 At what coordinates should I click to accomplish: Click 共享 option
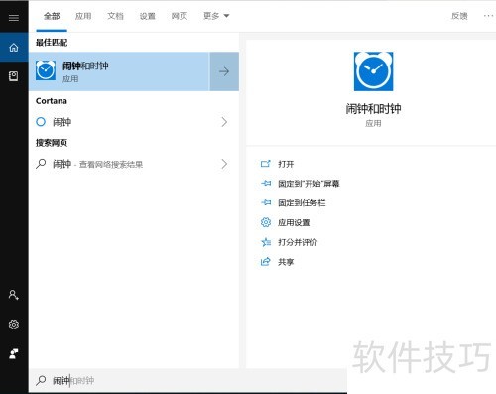[286, 262]
